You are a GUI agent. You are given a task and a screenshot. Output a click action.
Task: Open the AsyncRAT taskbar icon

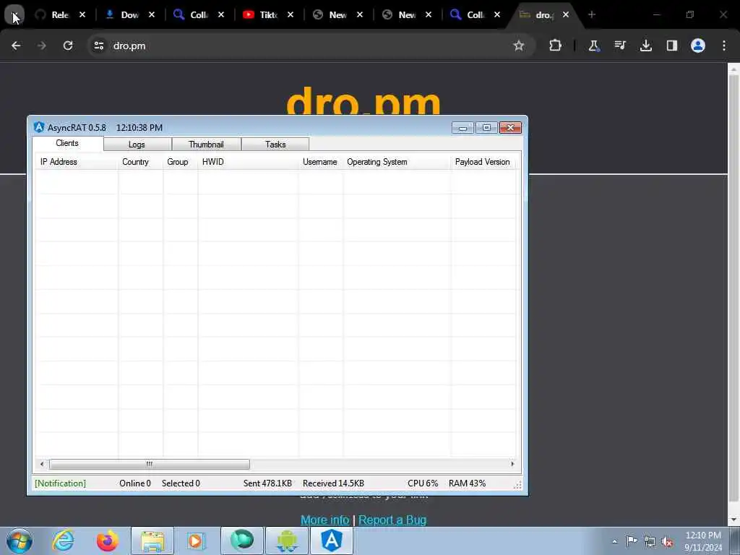[x=332, y=541]
